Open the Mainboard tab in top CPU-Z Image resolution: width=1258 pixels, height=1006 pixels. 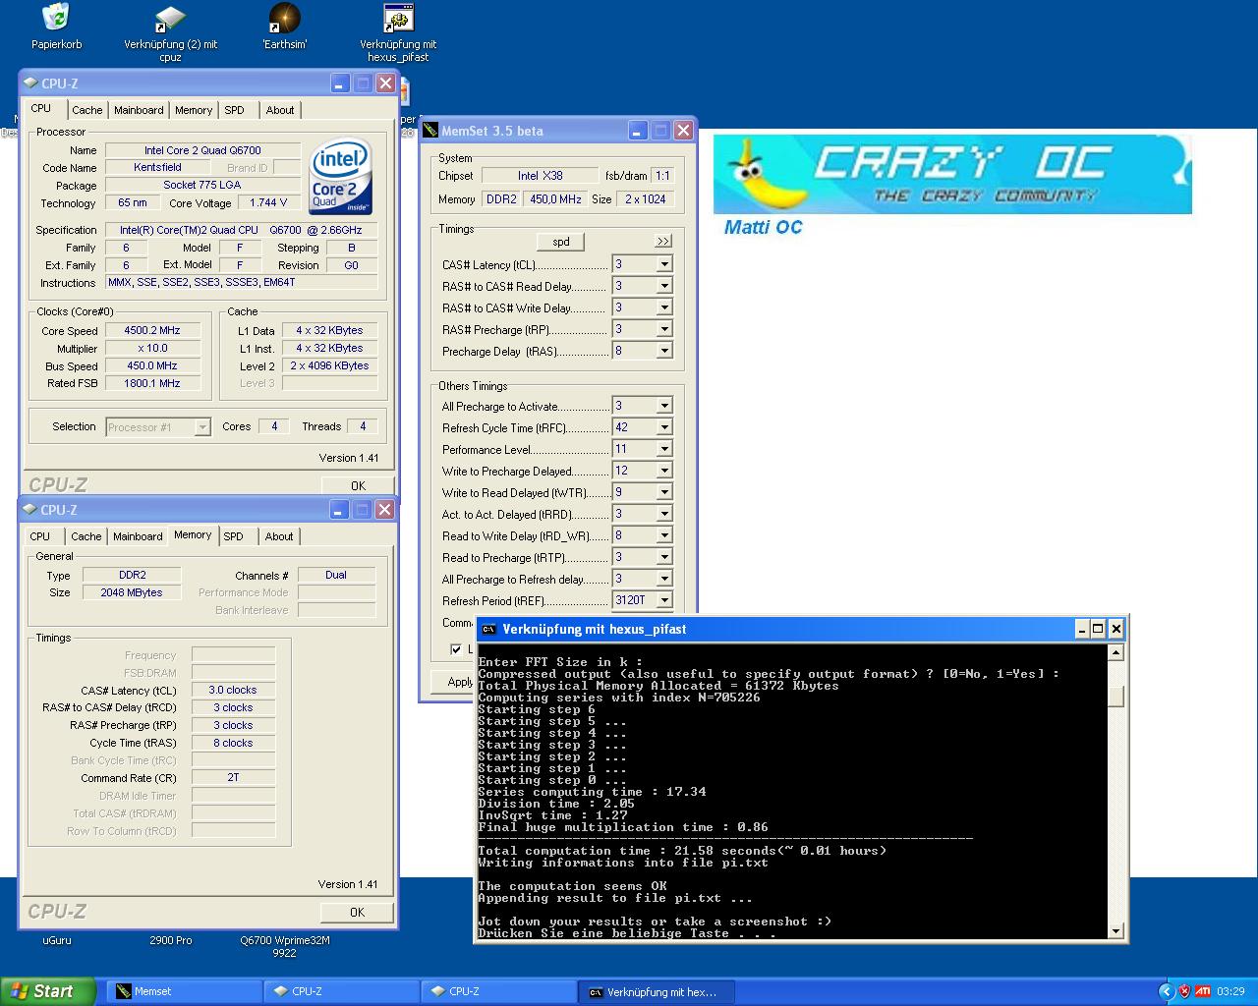(139, 110)
